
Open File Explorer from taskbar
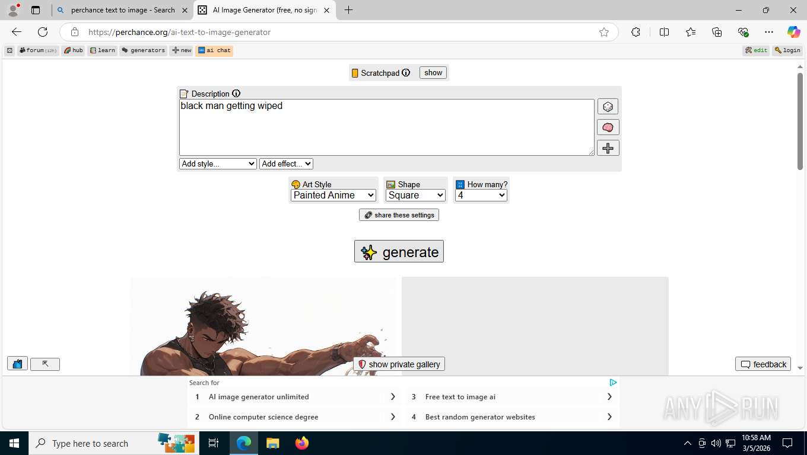[272, 443]
